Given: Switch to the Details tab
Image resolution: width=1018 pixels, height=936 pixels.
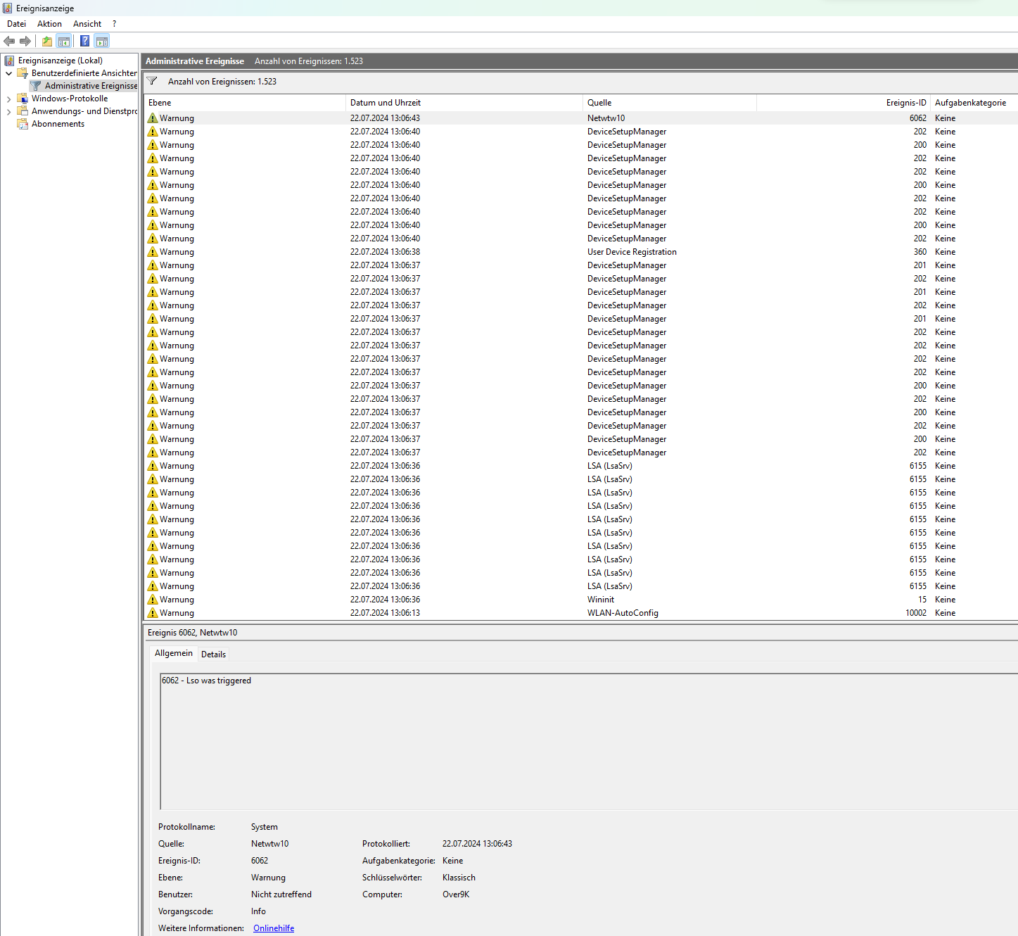Looking at the screenshot, I should pyautogui.click(x=213, y=654).
